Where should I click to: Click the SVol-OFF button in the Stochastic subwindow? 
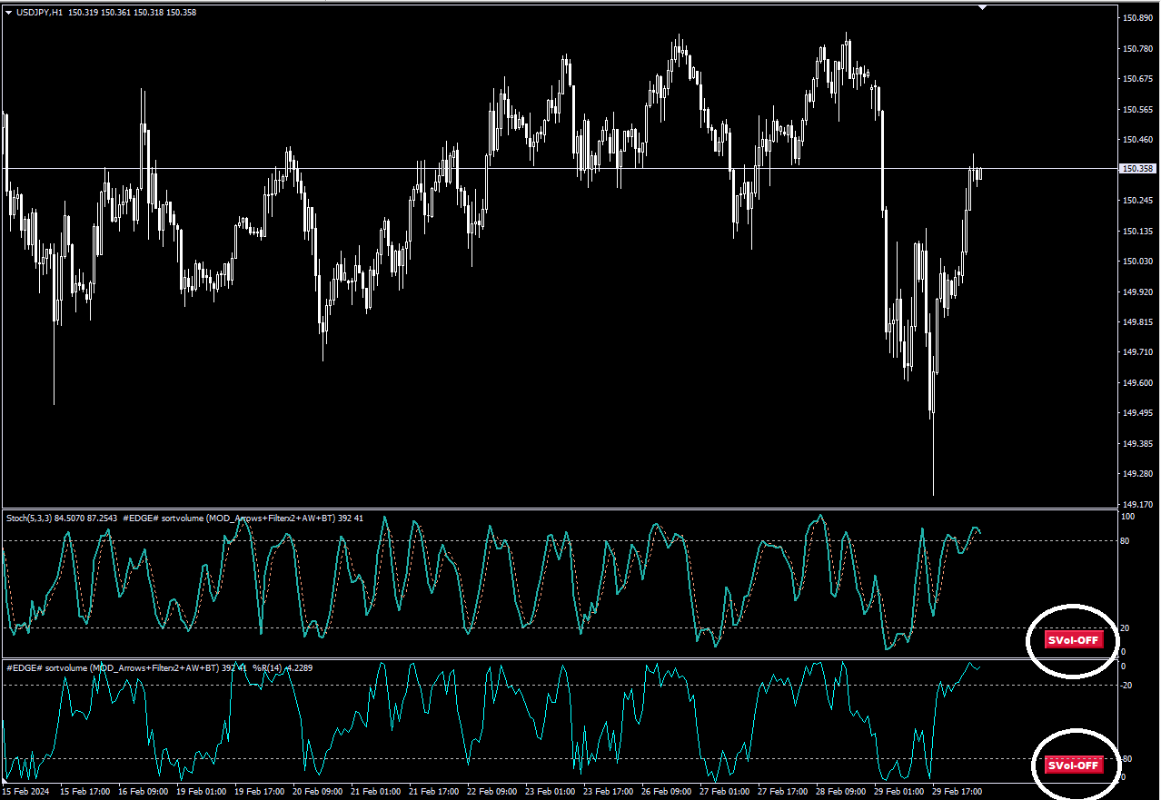1074,640
